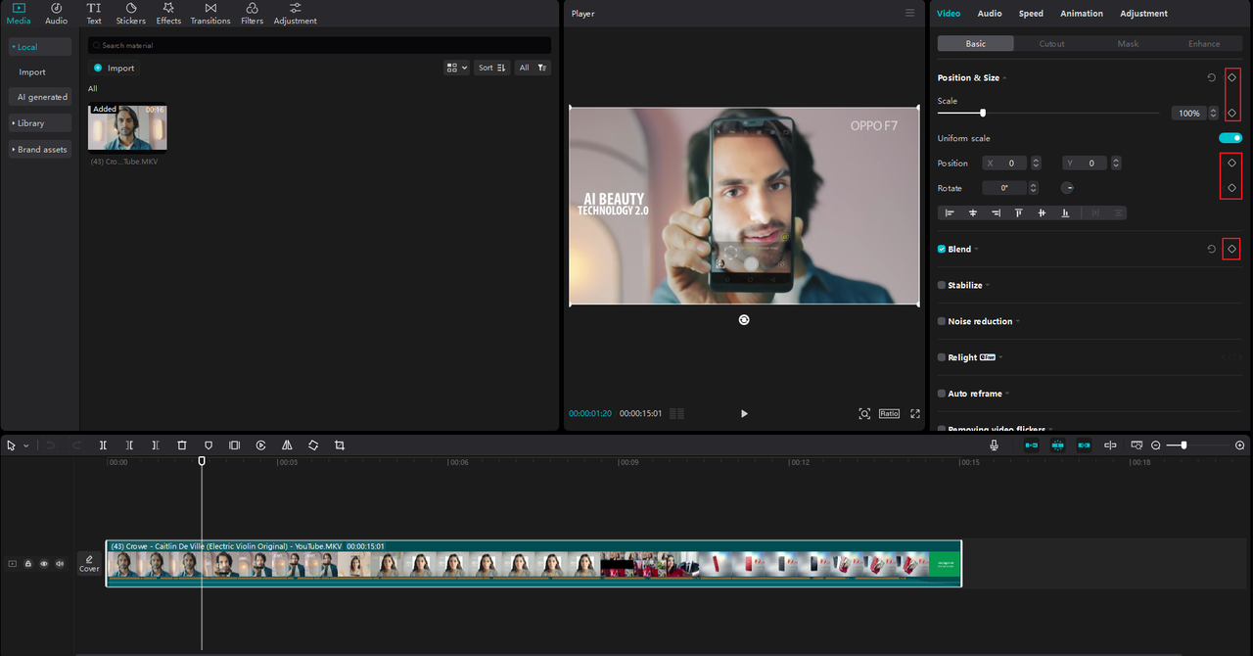Image resolution: width=1253 pixels, height=656 pixels.
Task: Click the align left icon in alignment row
Action: (950, 213)
